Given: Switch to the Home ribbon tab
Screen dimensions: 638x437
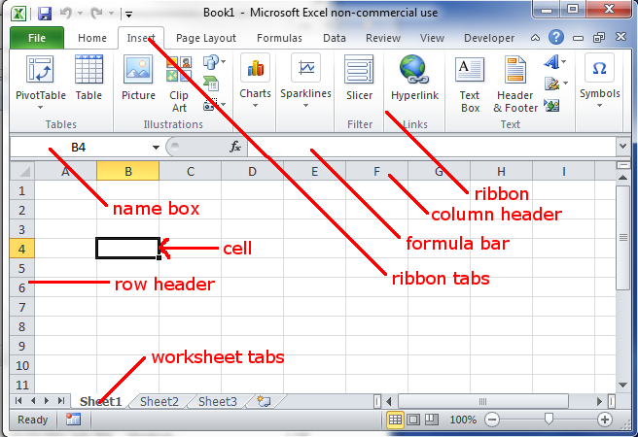Looking at the screenshot, I should pos(92,38).
